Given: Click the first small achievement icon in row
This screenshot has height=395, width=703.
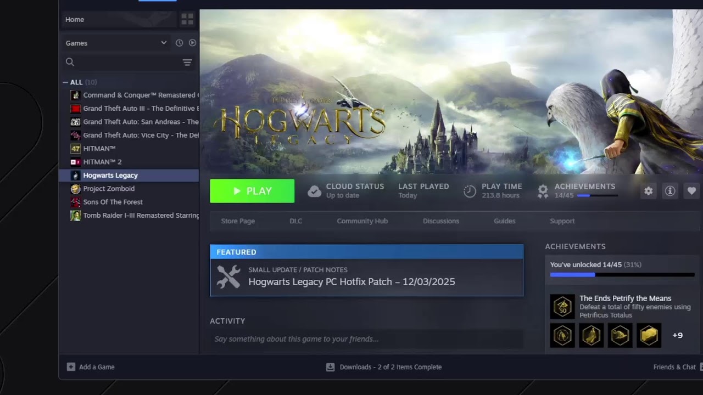Looking at the screenshot, I should coord(562,335).
